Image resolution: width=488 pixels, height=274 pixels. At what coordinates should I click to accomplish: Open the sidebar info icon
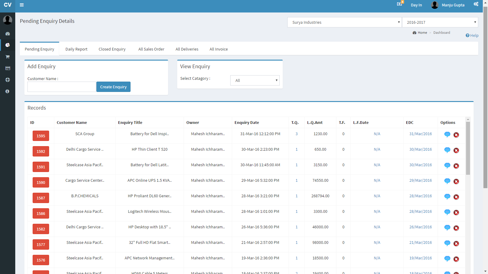7,91
